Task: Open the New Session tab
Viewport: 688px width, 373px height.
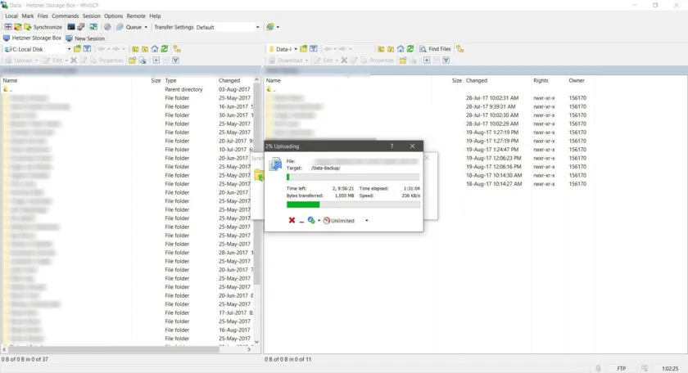Action: 85,38
